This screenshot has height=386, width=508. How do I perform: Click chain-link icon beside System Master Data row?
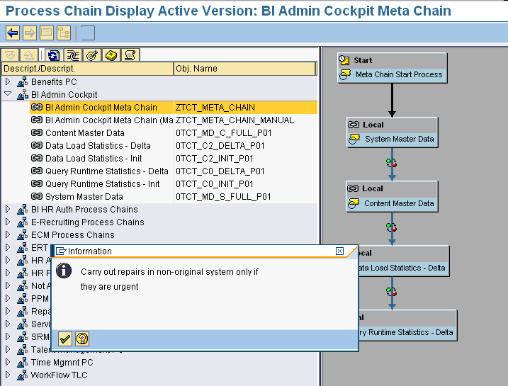tap(37, 197)
